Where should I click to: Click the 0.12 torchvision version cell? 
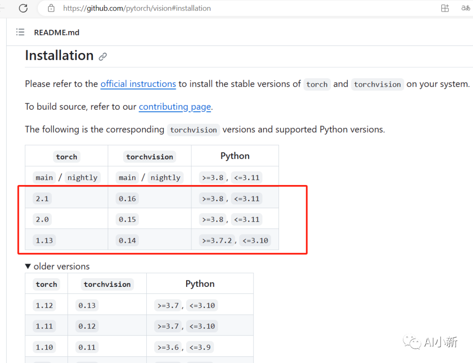coord(87,327)
